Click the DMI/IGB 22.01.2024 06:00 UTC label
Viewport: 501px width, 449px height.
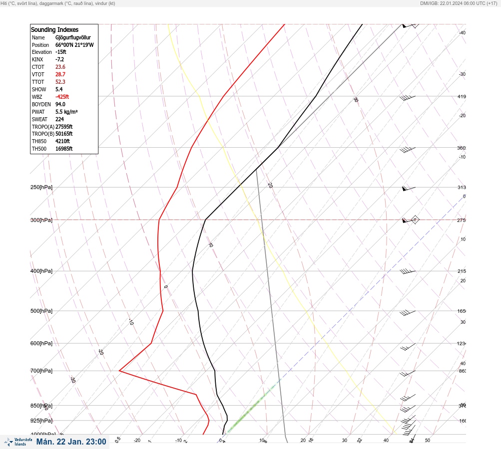click(x=459, y=3)
